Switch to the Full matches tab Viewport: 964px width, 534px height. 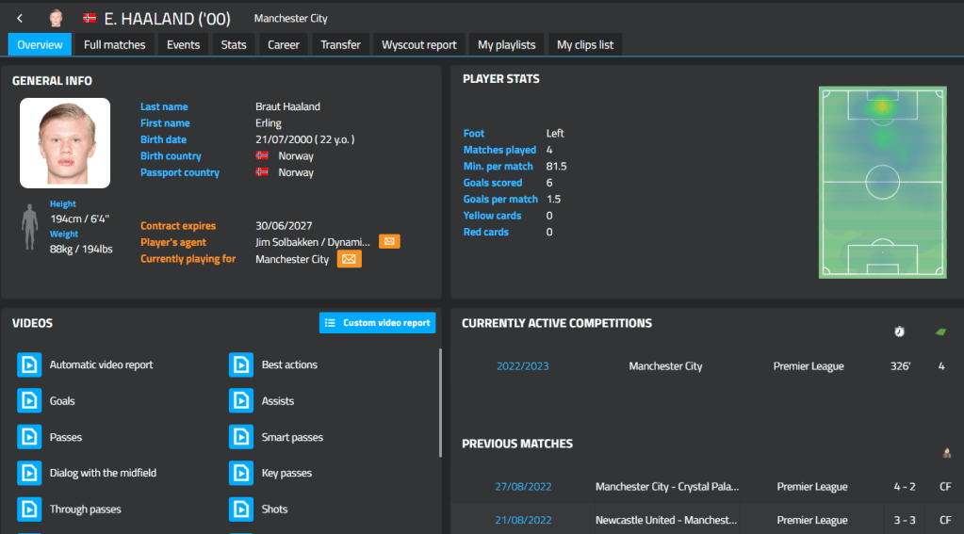point(115,44)
